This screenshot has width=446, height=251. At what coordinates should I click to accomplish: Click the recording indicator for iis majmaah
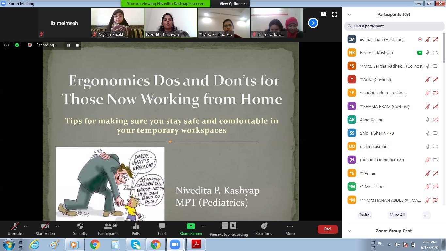tap(420, 39)
